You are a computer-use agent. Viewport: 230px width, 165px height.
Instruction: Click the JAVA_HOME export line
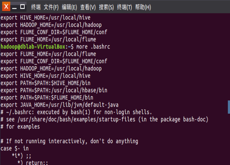pos(59,105)
